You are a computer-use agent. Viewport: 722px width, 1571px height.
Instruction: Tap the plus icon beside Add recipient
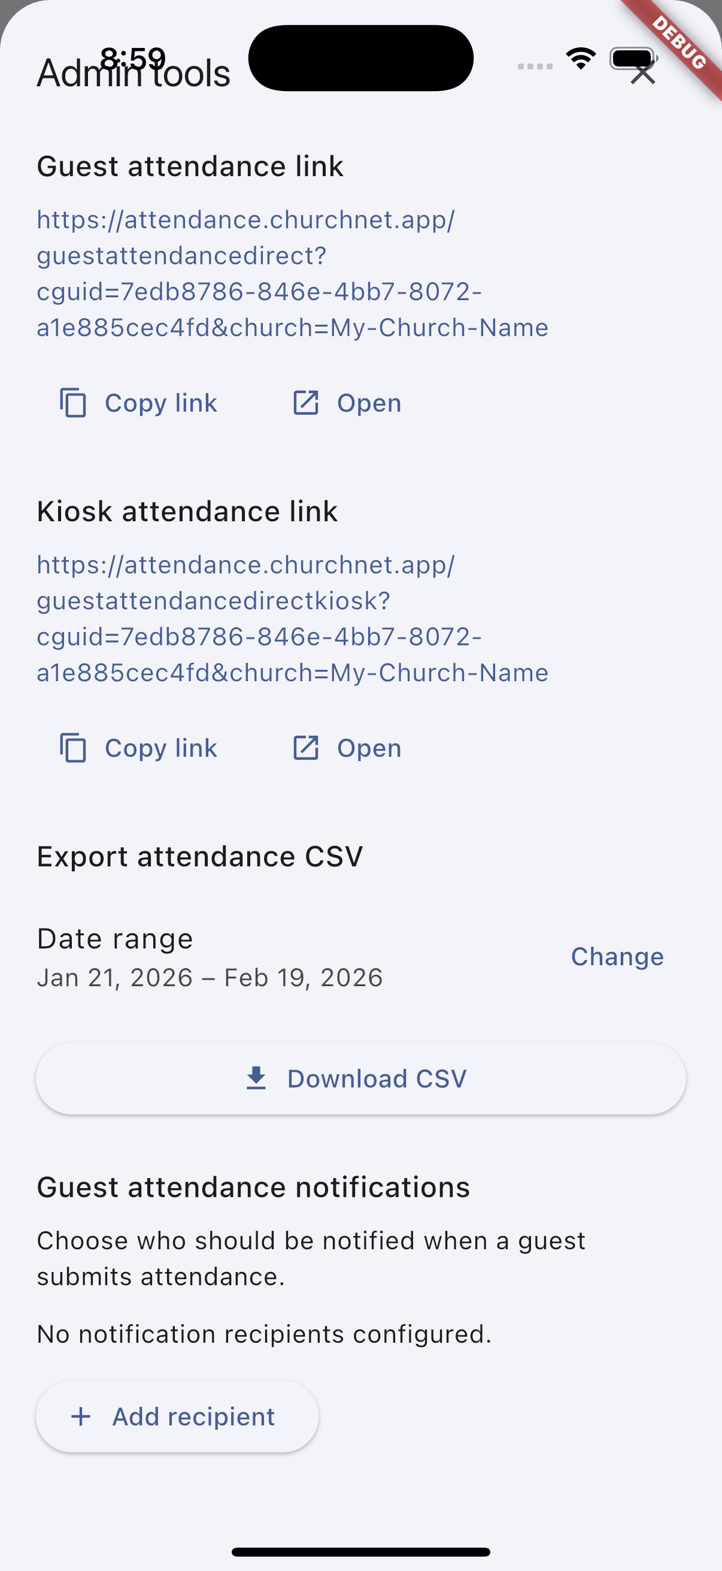click(81, 1416)
